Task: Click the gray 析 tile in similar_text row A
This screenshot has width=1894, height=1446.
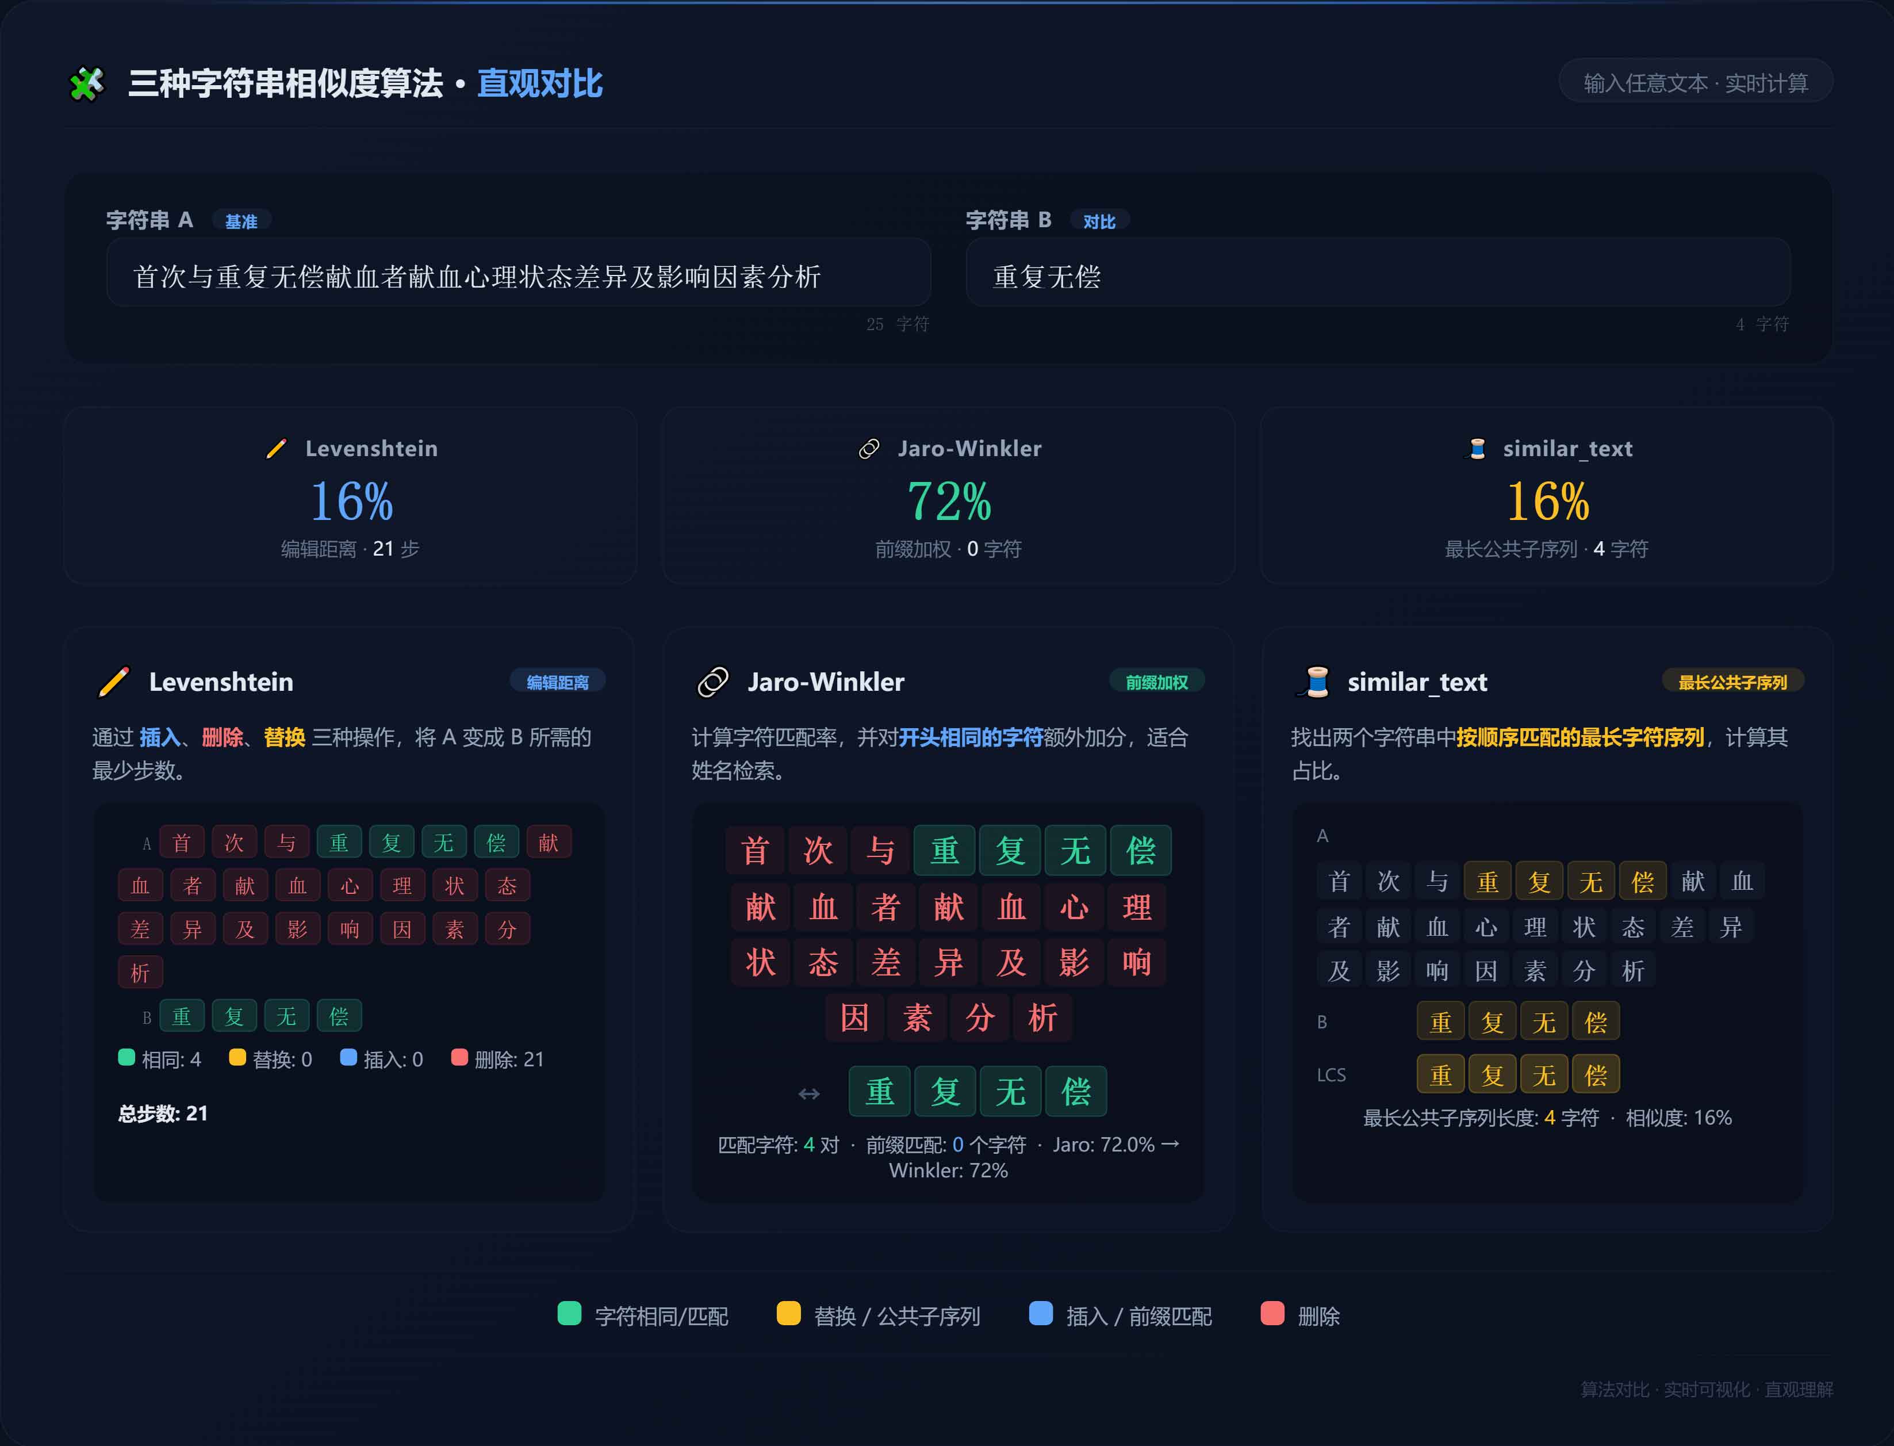Action: point(1634,971)
